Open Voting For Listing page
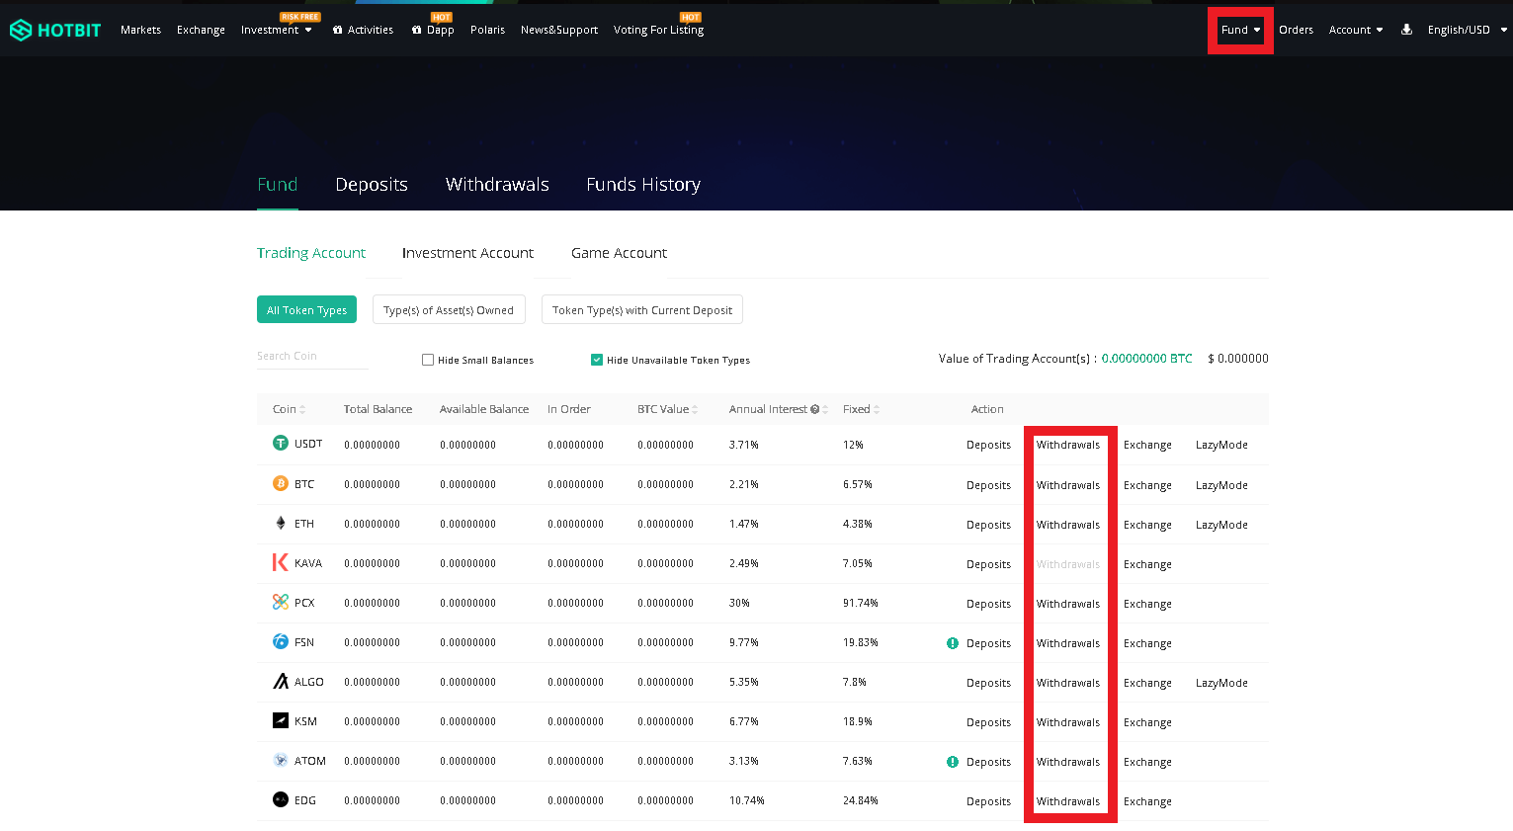This screenshot has width=1513, height=831. pos(658,30)
